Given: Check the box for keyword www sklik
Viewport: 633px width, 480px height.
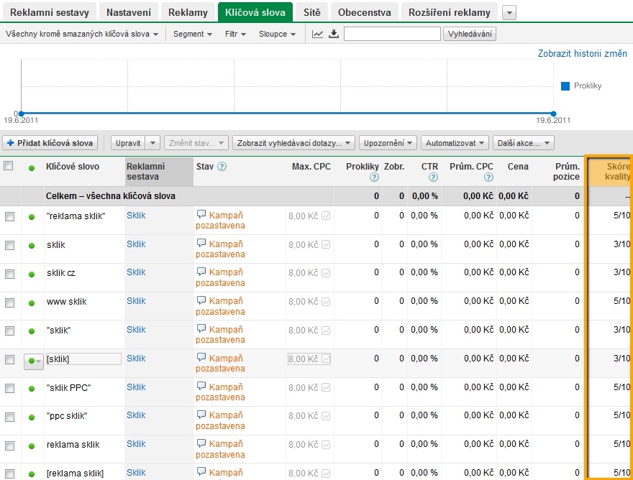Looking at the screenshot, I should click(9, 303).
